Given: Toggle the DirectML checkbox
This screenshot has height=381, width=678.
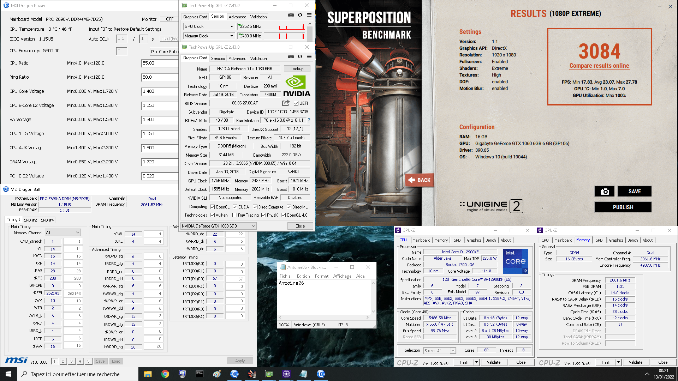Looking at the screenshot, I should (x=289, y=207).
